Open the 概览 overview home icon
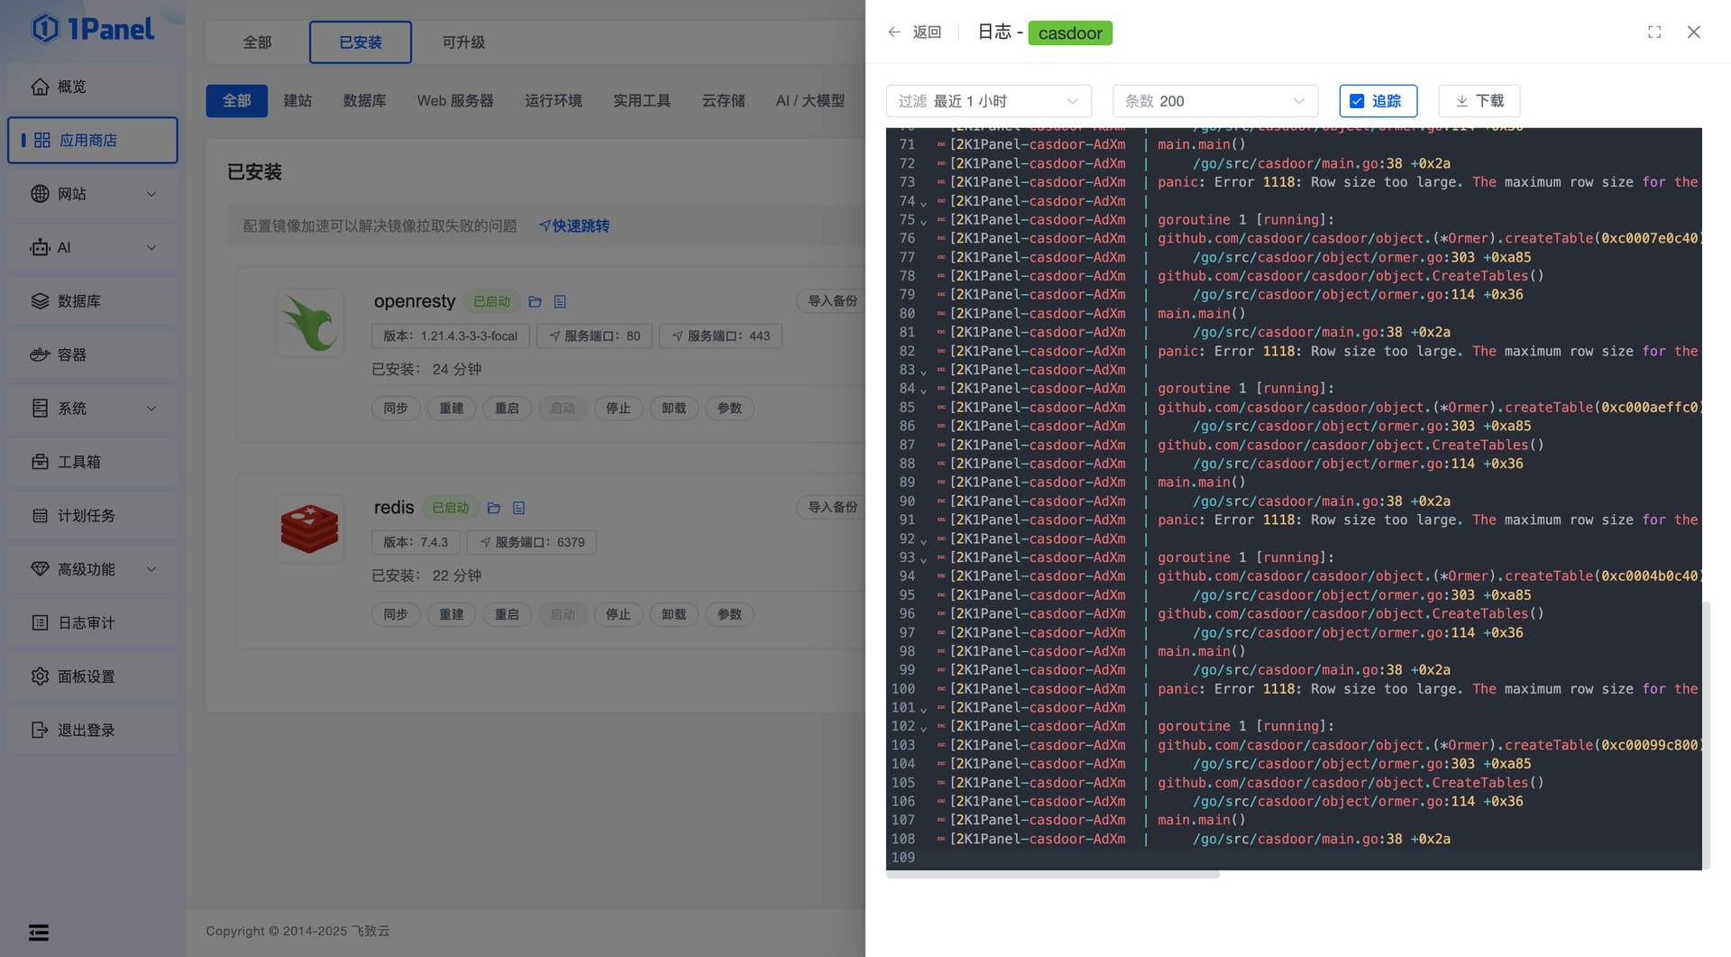Screen dimensions: 1731x957 [40, 87]
